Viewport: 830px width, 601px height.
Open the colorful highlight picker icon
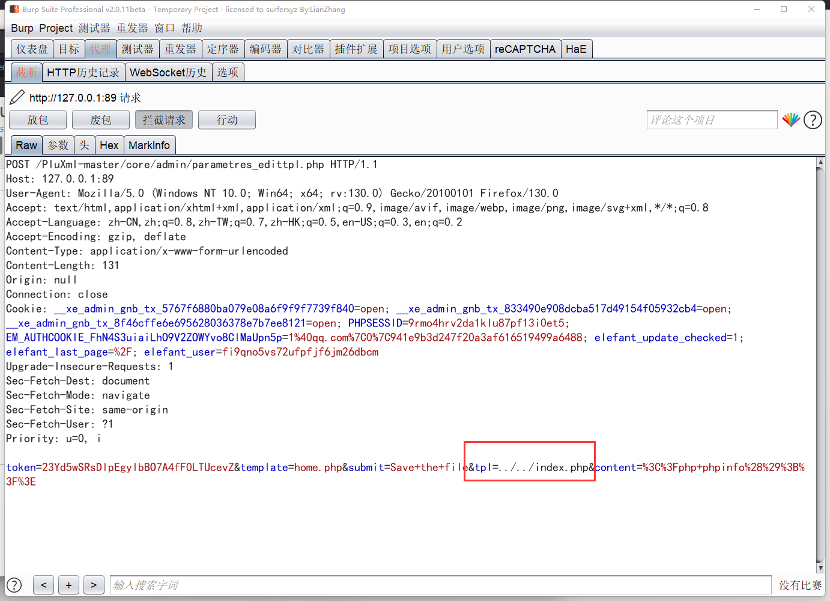791,120
